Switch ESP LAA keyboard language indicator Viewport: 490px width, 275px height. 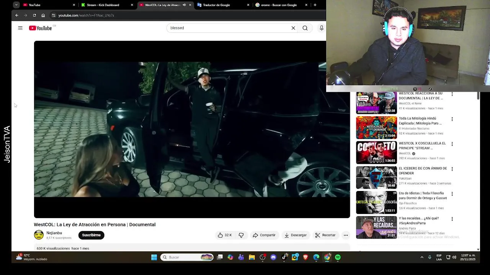click(439, 257)
